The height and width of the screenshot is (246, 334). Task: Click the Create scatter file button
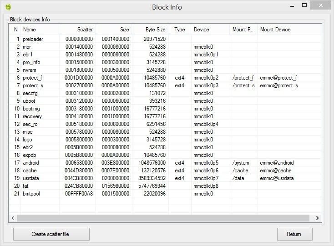coord(51,234)
